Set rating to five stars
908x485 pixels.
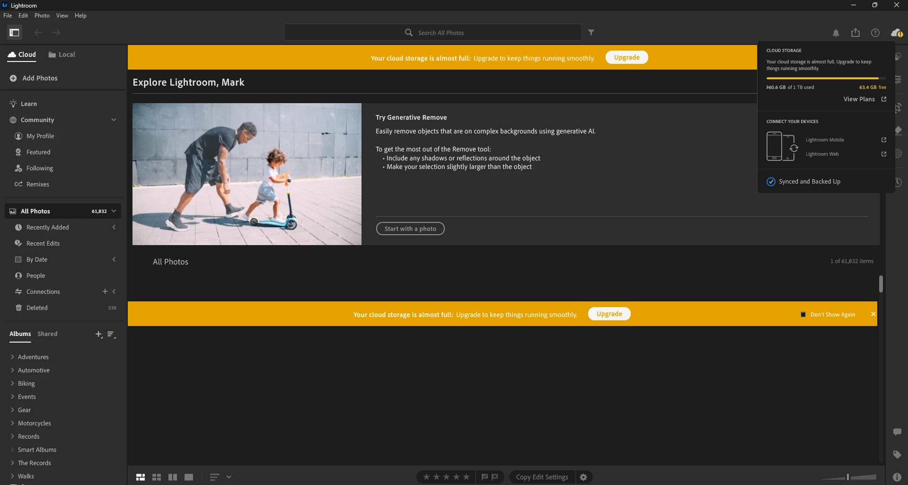466,477
